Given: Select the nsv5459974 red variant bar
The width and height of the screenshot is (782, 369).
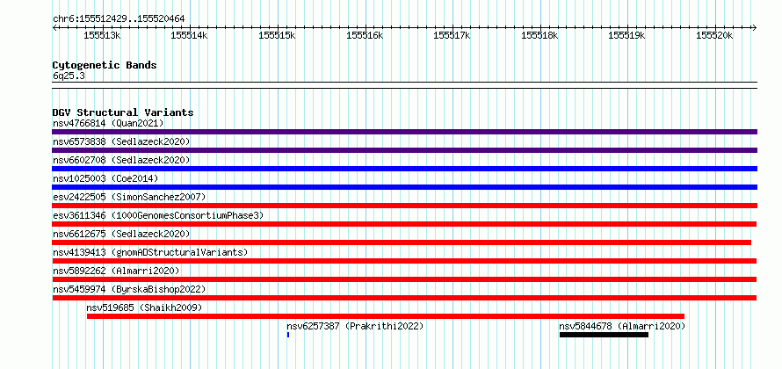Looking at the screenshot, I should (x=404, y=298).
